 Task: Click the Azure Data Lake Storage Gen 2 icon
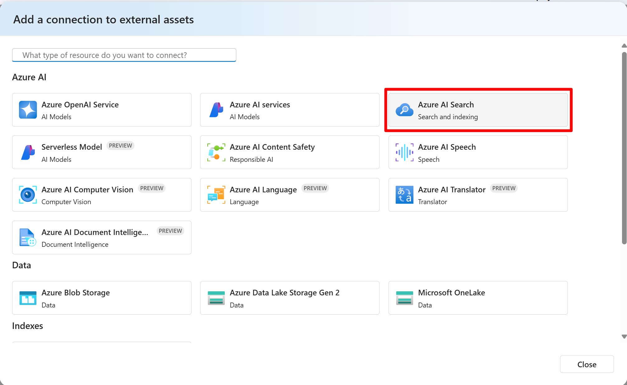point(216,298)
